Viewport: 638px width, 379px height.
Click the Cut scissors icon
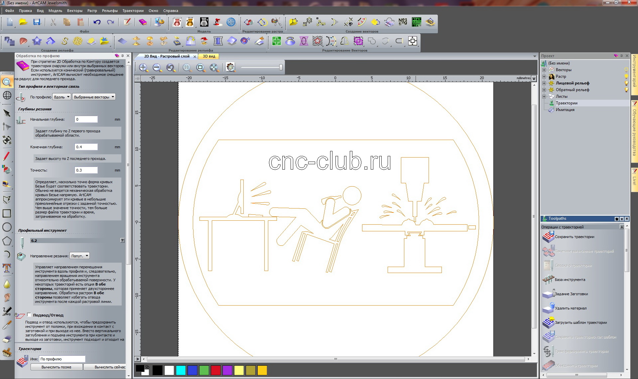pos(53,22)
